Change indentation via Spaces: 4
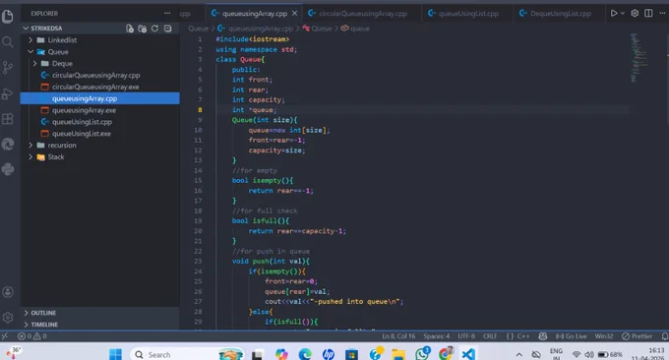The width and height of the screenshot is (669, 360). click(436, 336)
